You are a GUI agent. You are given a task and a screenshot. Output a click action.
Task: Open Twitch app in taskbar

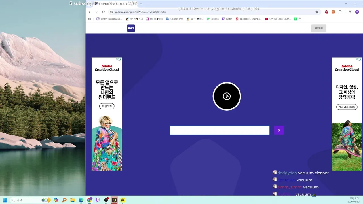point(98,200)
